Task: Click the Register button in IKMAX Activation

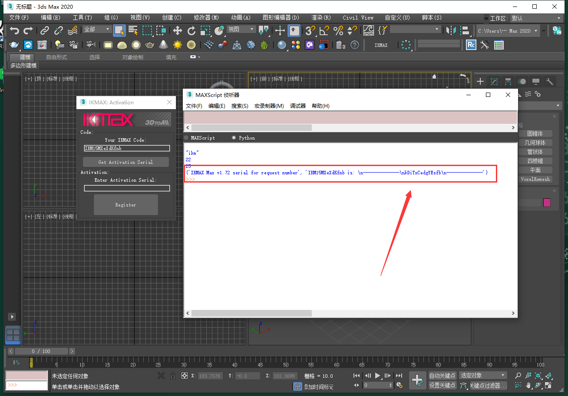Action: (125, 205)
